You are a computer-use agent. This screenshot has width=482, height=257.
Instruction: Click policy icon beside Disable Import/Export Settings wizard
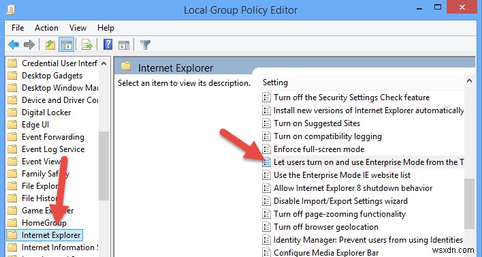click(x=266, y=201)
